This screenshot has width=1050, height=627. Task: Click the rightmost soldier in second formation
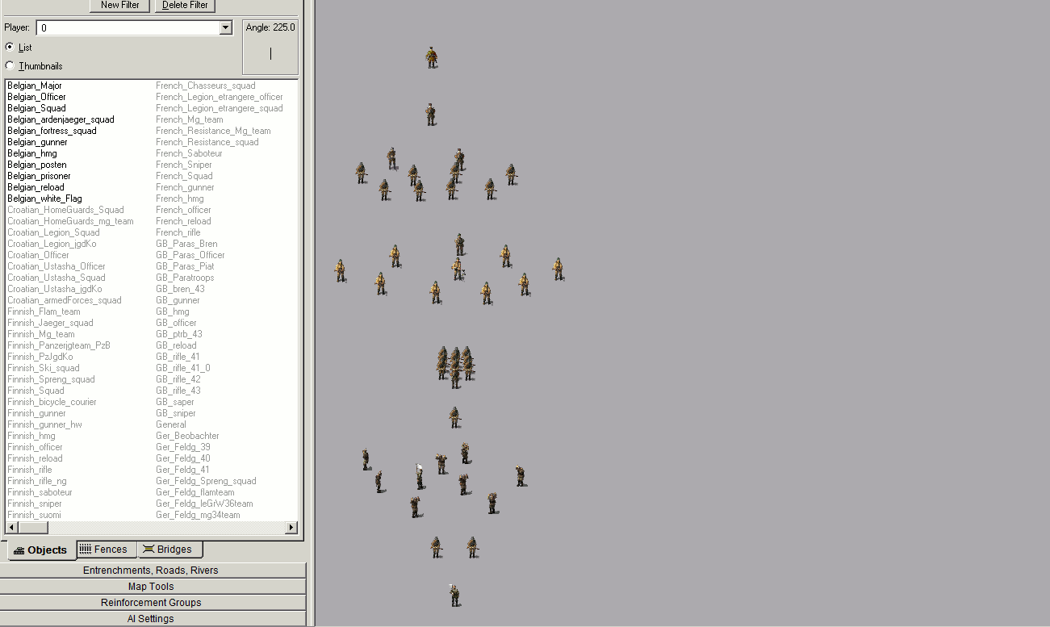click(558, 269)
